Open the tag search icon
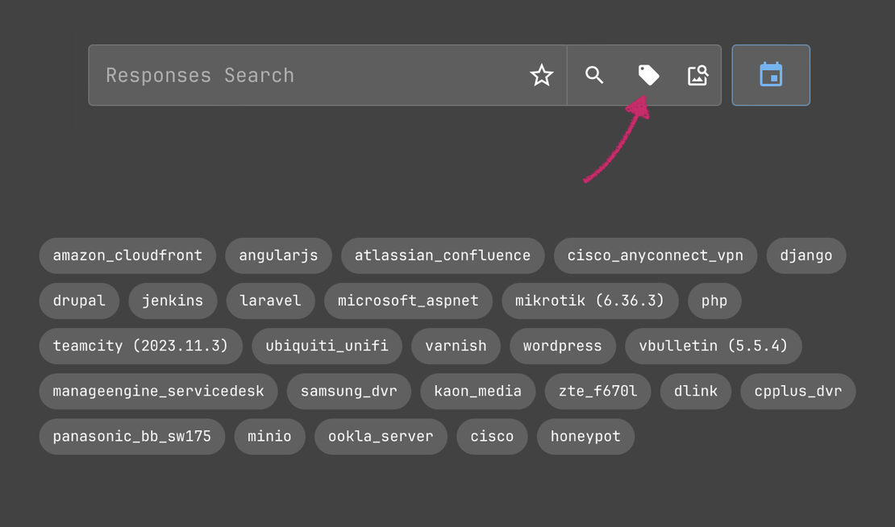This screenshot has width=895, height=527. click(648, 76)
